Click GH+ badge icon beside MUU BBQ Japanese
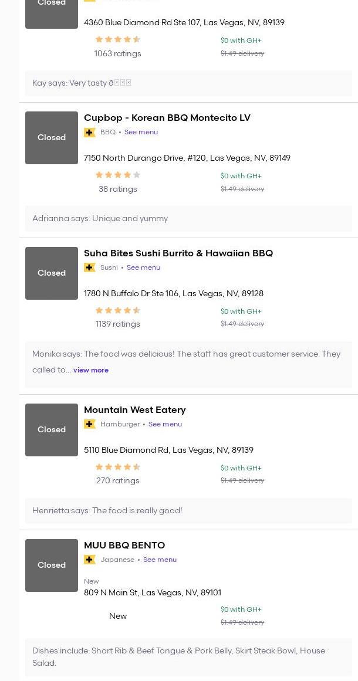The width and height of the screenshot is (358, 681). (x=90, y=560)
